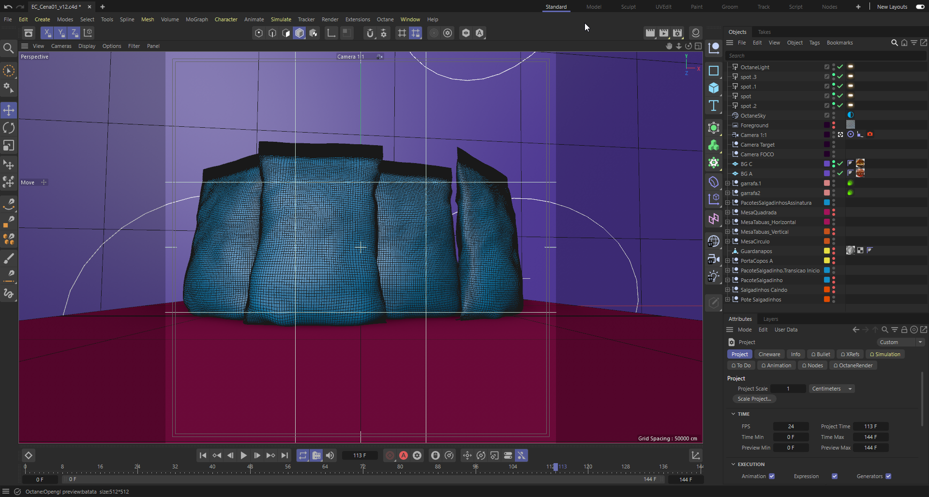Click the MesaCirculo orange layer color swatch

pyautogui.click(x=827, y=241)
